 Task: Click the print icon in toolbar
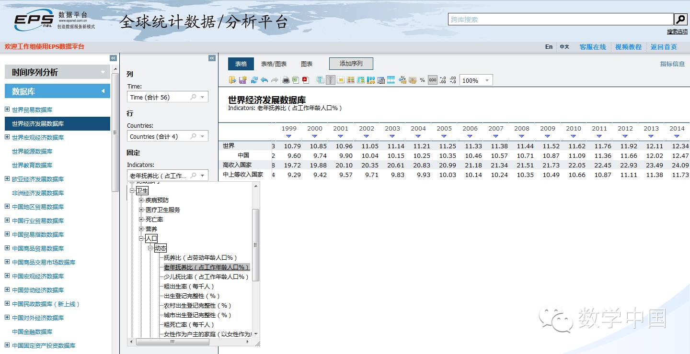[286, 80]
